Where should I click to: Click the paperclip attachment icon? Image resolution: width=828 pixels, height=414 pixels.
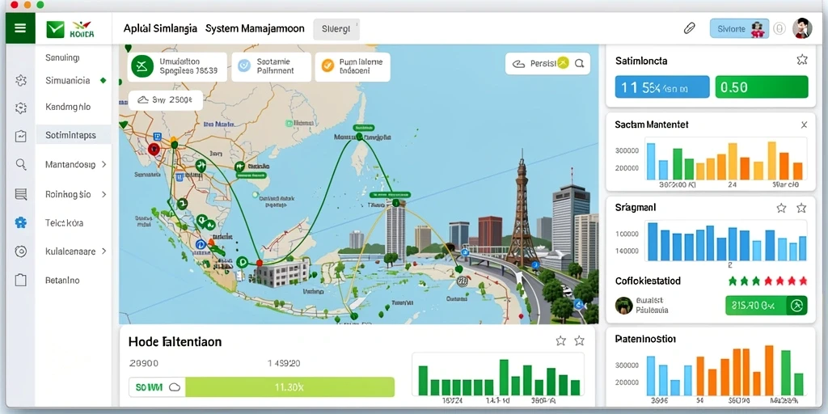tap(689, 28)
